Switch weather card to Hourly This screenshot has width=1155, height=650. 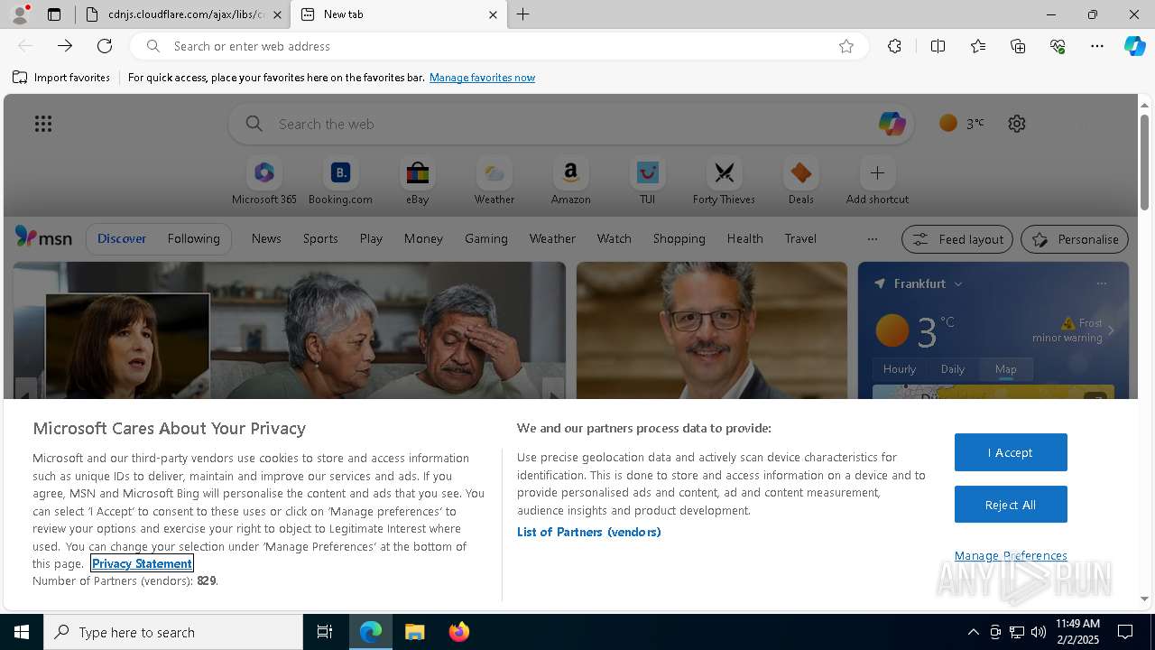(x=900, y=369)
